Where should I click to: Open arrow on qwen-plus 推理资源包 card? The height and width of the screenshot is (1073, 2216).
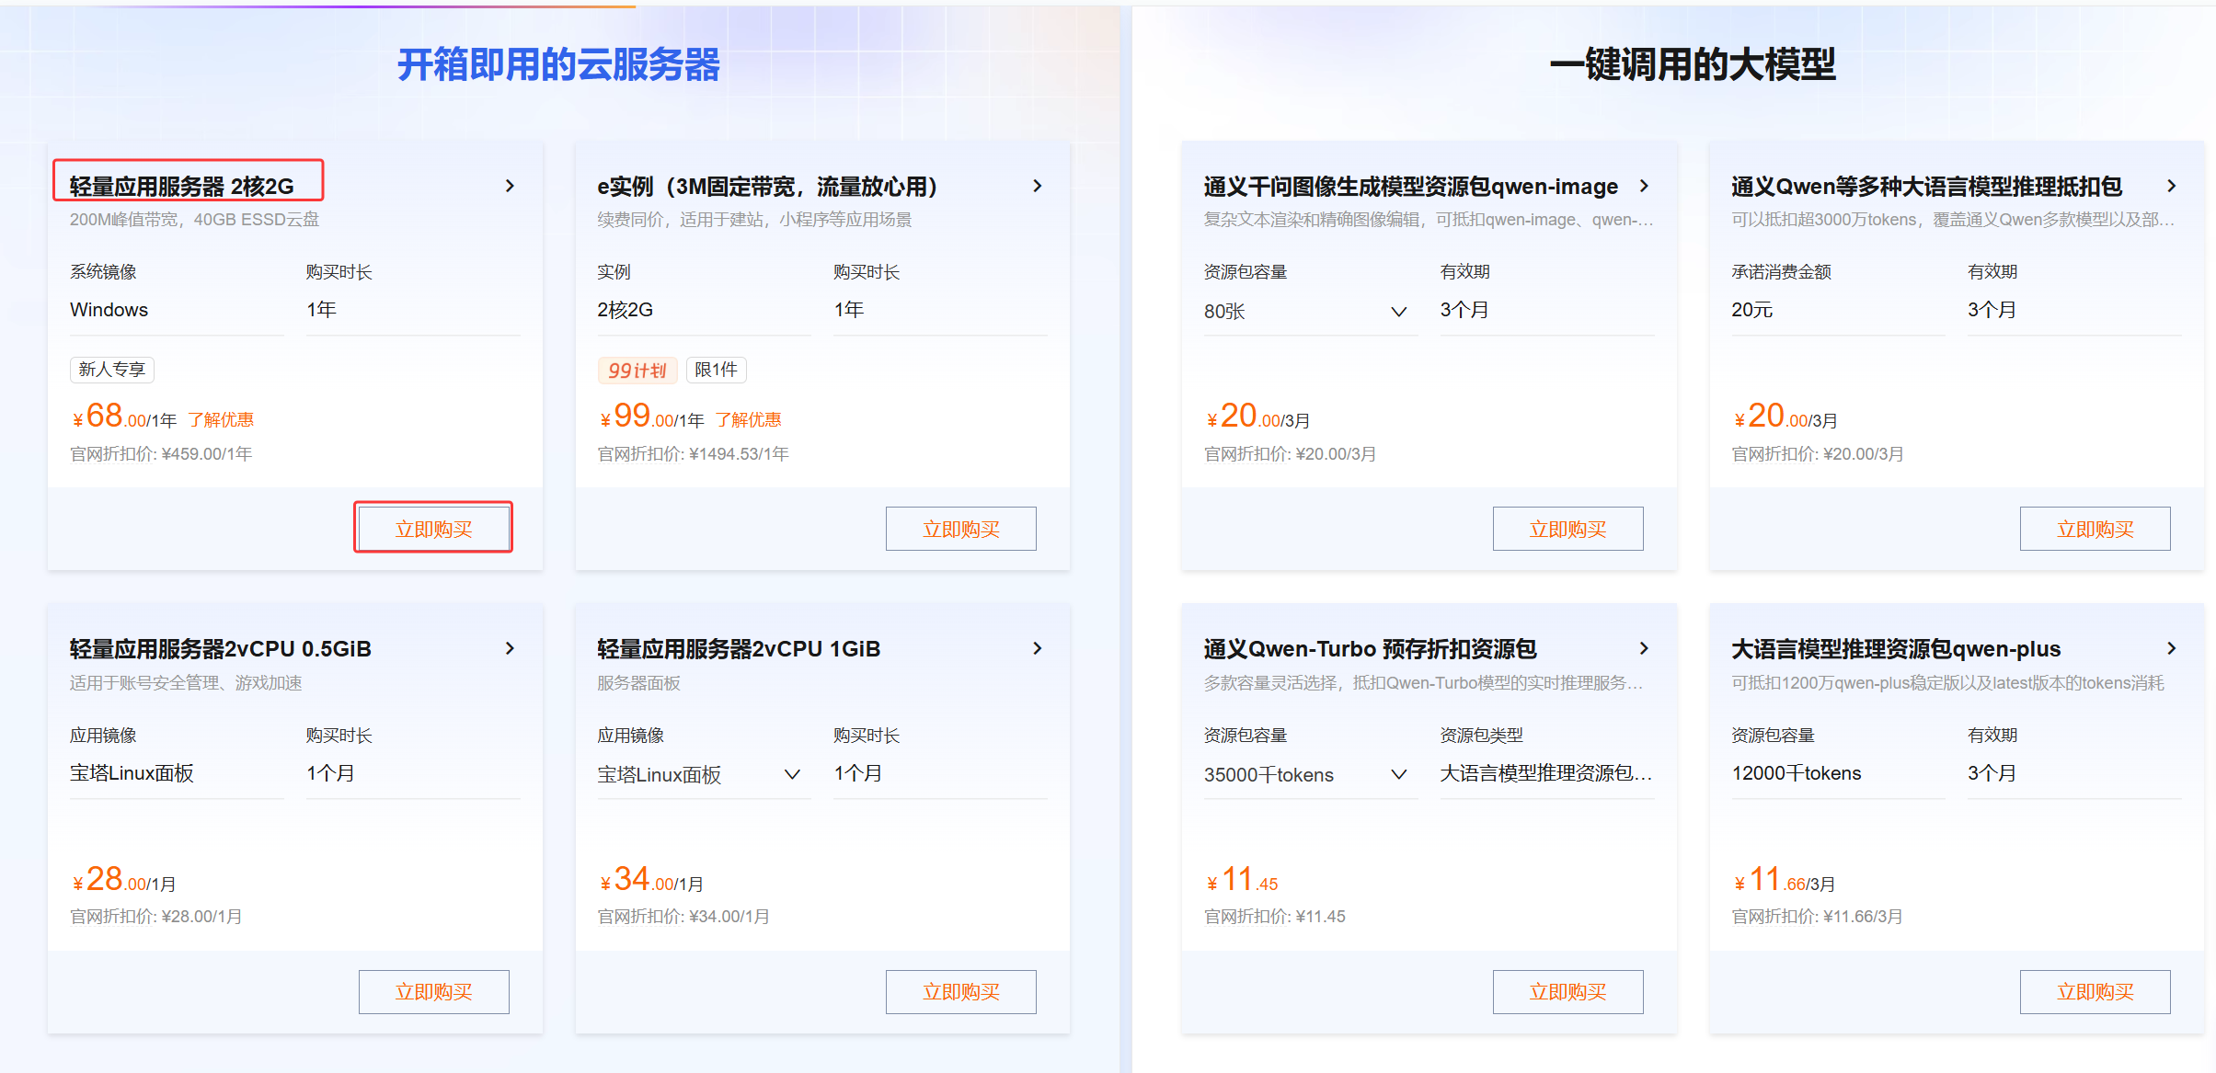click(x=2172, y=648)
